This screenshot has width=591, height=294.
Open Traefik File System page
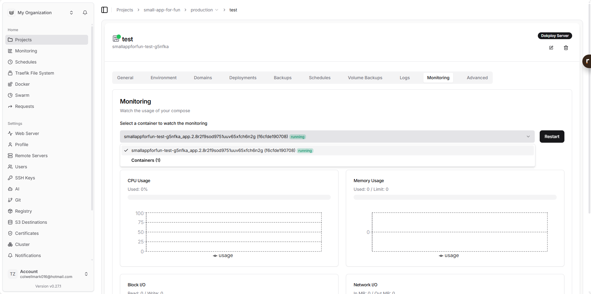[x=34, y=73]
